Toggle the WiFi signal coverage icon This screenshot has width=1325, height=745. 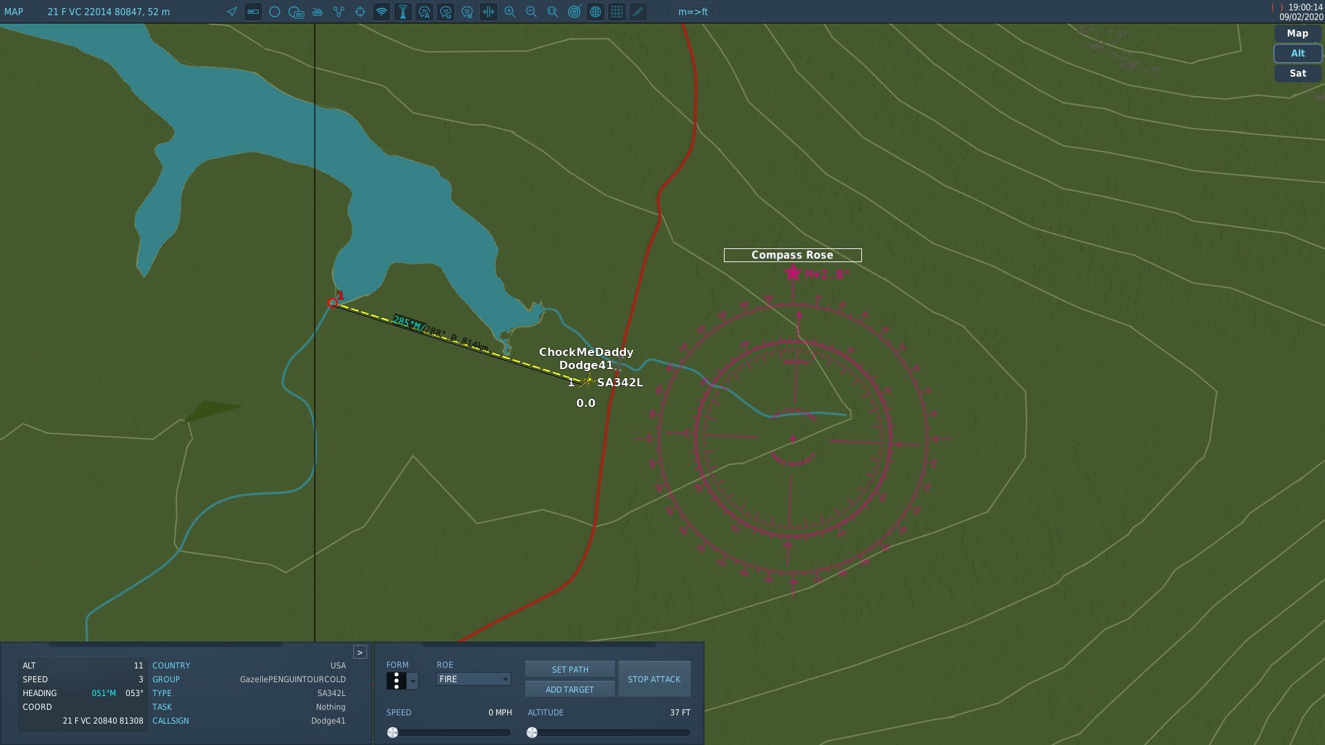point(382,12)
